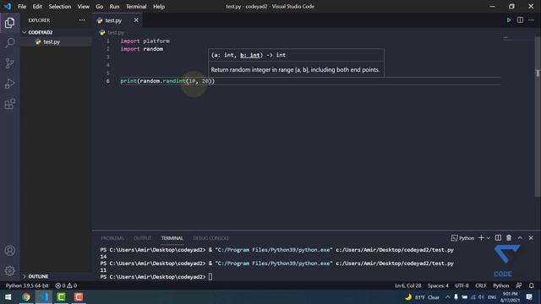Open the View menu
The width and height of the screenshot is (541, 304).
[x=83, y=6]
